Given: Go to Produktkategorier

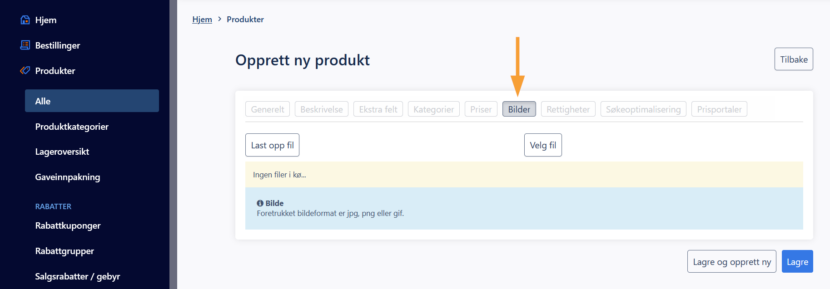Looking at the screenshot, I should pos(72,127).
